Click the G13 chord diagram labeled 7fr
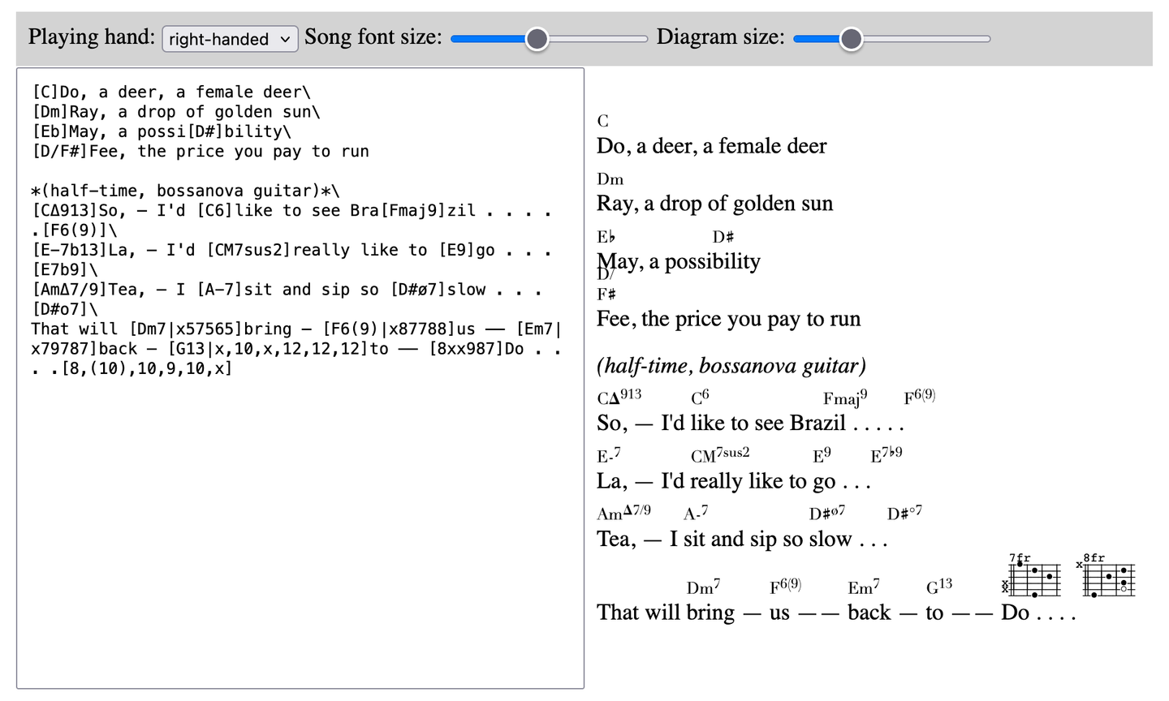Screen dimensions: 1169x701 point(1033,576)
